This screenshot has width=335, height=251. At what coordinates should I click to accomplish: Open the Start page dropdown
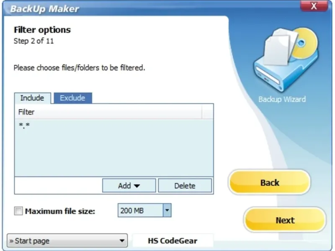(67, 241)
